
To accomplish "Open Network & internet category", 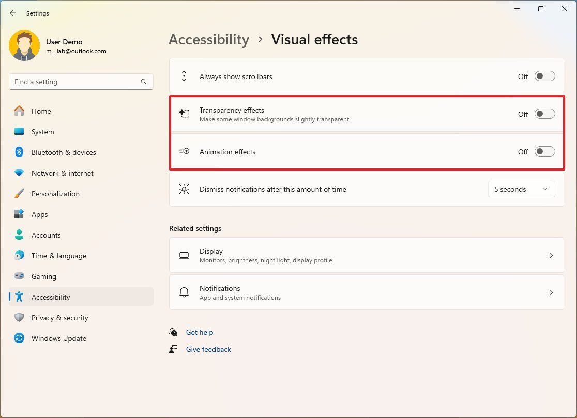I will pos(81,173).
